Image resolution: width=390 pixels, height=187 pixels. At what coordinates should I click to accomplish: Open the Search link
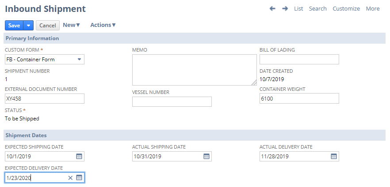tap(317, 8)
